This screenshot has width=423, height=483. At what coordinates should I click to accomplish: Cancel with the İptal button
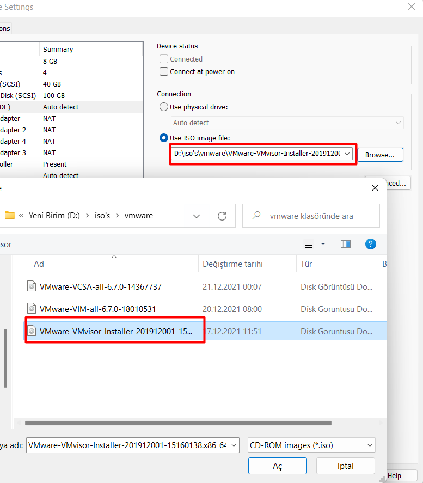tap(345, 466)
